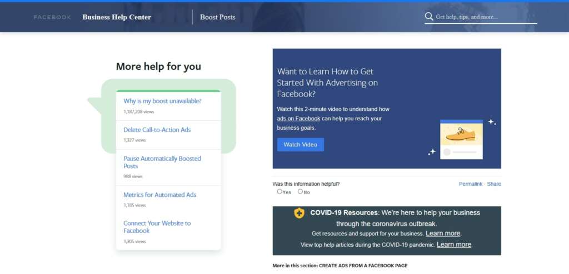Click Was this information helpful text
The image size is (569, 274).
(x=306, y=184)
